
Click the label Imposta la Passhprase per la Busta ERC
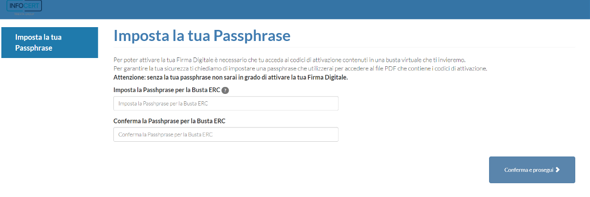coord(166,90)
